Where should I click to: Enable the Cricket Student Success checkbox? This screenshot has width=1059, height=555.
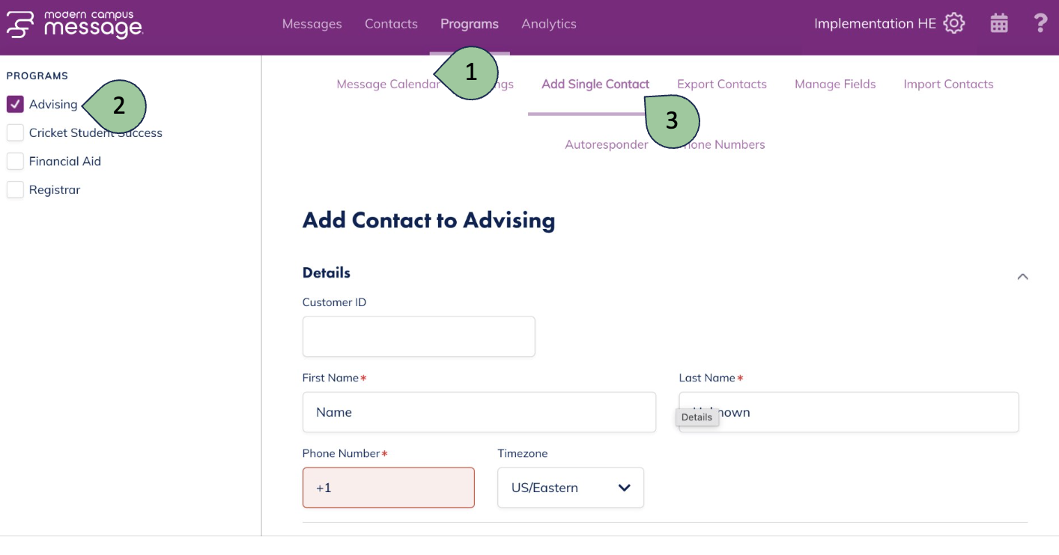coord(15,132)
